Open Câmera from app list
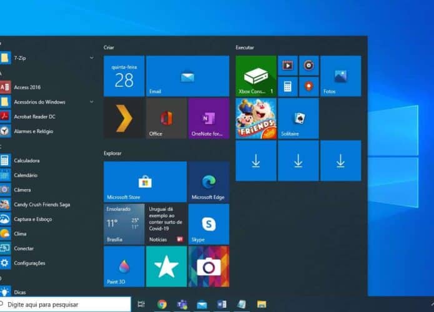The width and height of the screenshot is (434, 312). 47,190
